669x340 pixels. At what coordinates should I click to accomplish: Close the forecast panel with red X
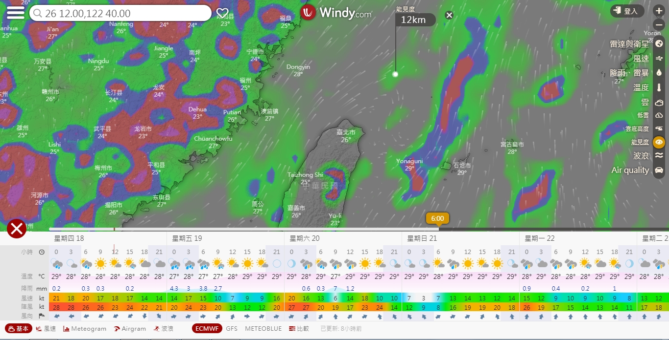[16, 229]
